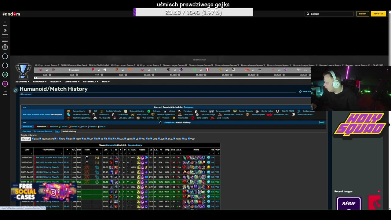Open the GIANTX PRIDE team entry
The height and width of the screenshot is (220, 391).
click(288, 111)
